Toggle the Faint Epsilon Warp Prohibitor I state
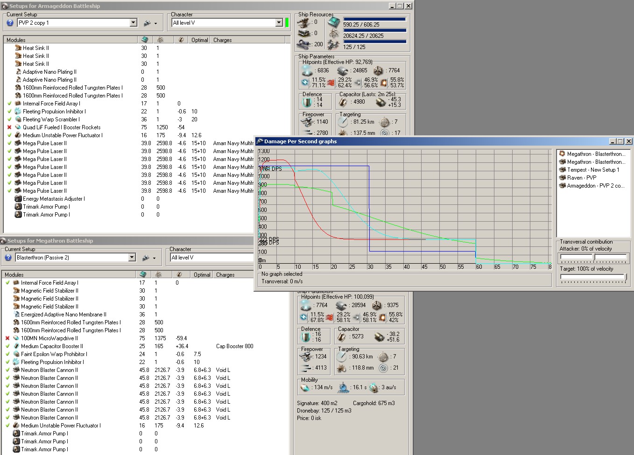Viewport: 634px width, 455px height. (7, 354)
